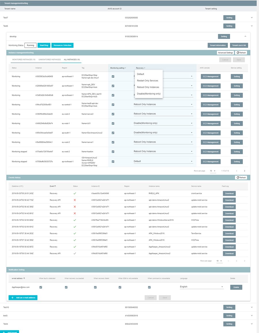The height and width of the screenshot is (333, 259).
Task: Click the green checkmark on the first Recovery event
Action: click(75, 193)
